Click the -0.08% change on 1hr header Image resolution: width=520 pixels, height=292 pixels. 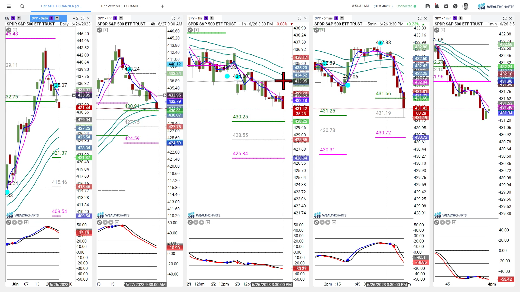point(282,24)
